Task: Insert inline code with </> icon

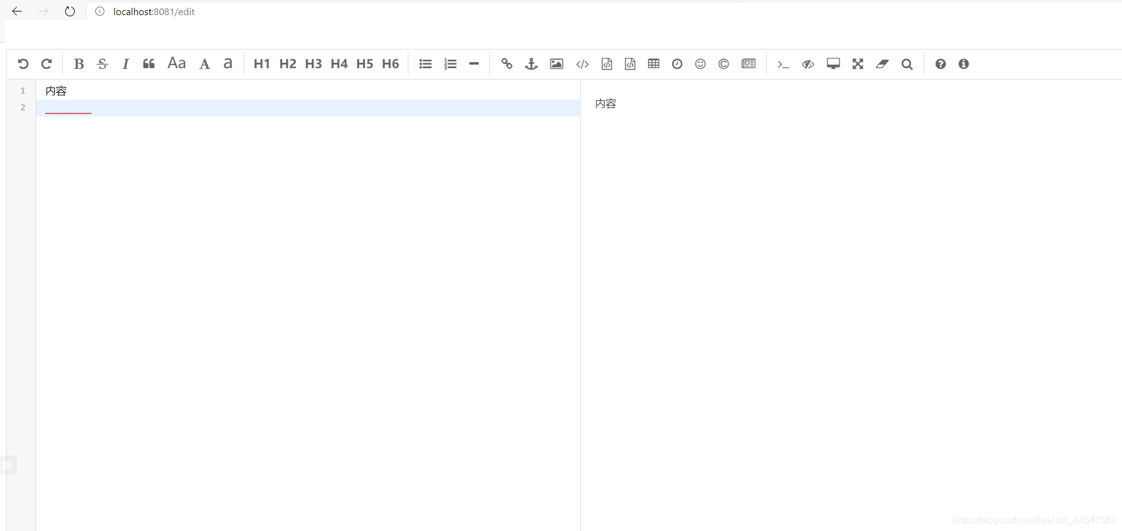Action: click(582, 64)
